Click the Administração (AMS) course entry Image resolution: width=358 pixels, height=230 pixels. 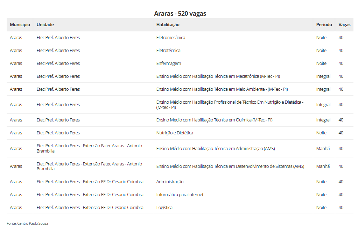click(216, 149)
